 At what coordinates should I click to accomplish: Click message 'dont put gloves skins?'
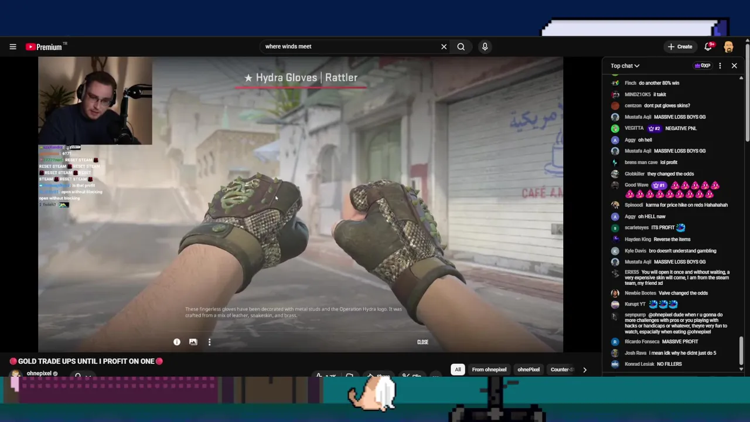tap(667, 105)
